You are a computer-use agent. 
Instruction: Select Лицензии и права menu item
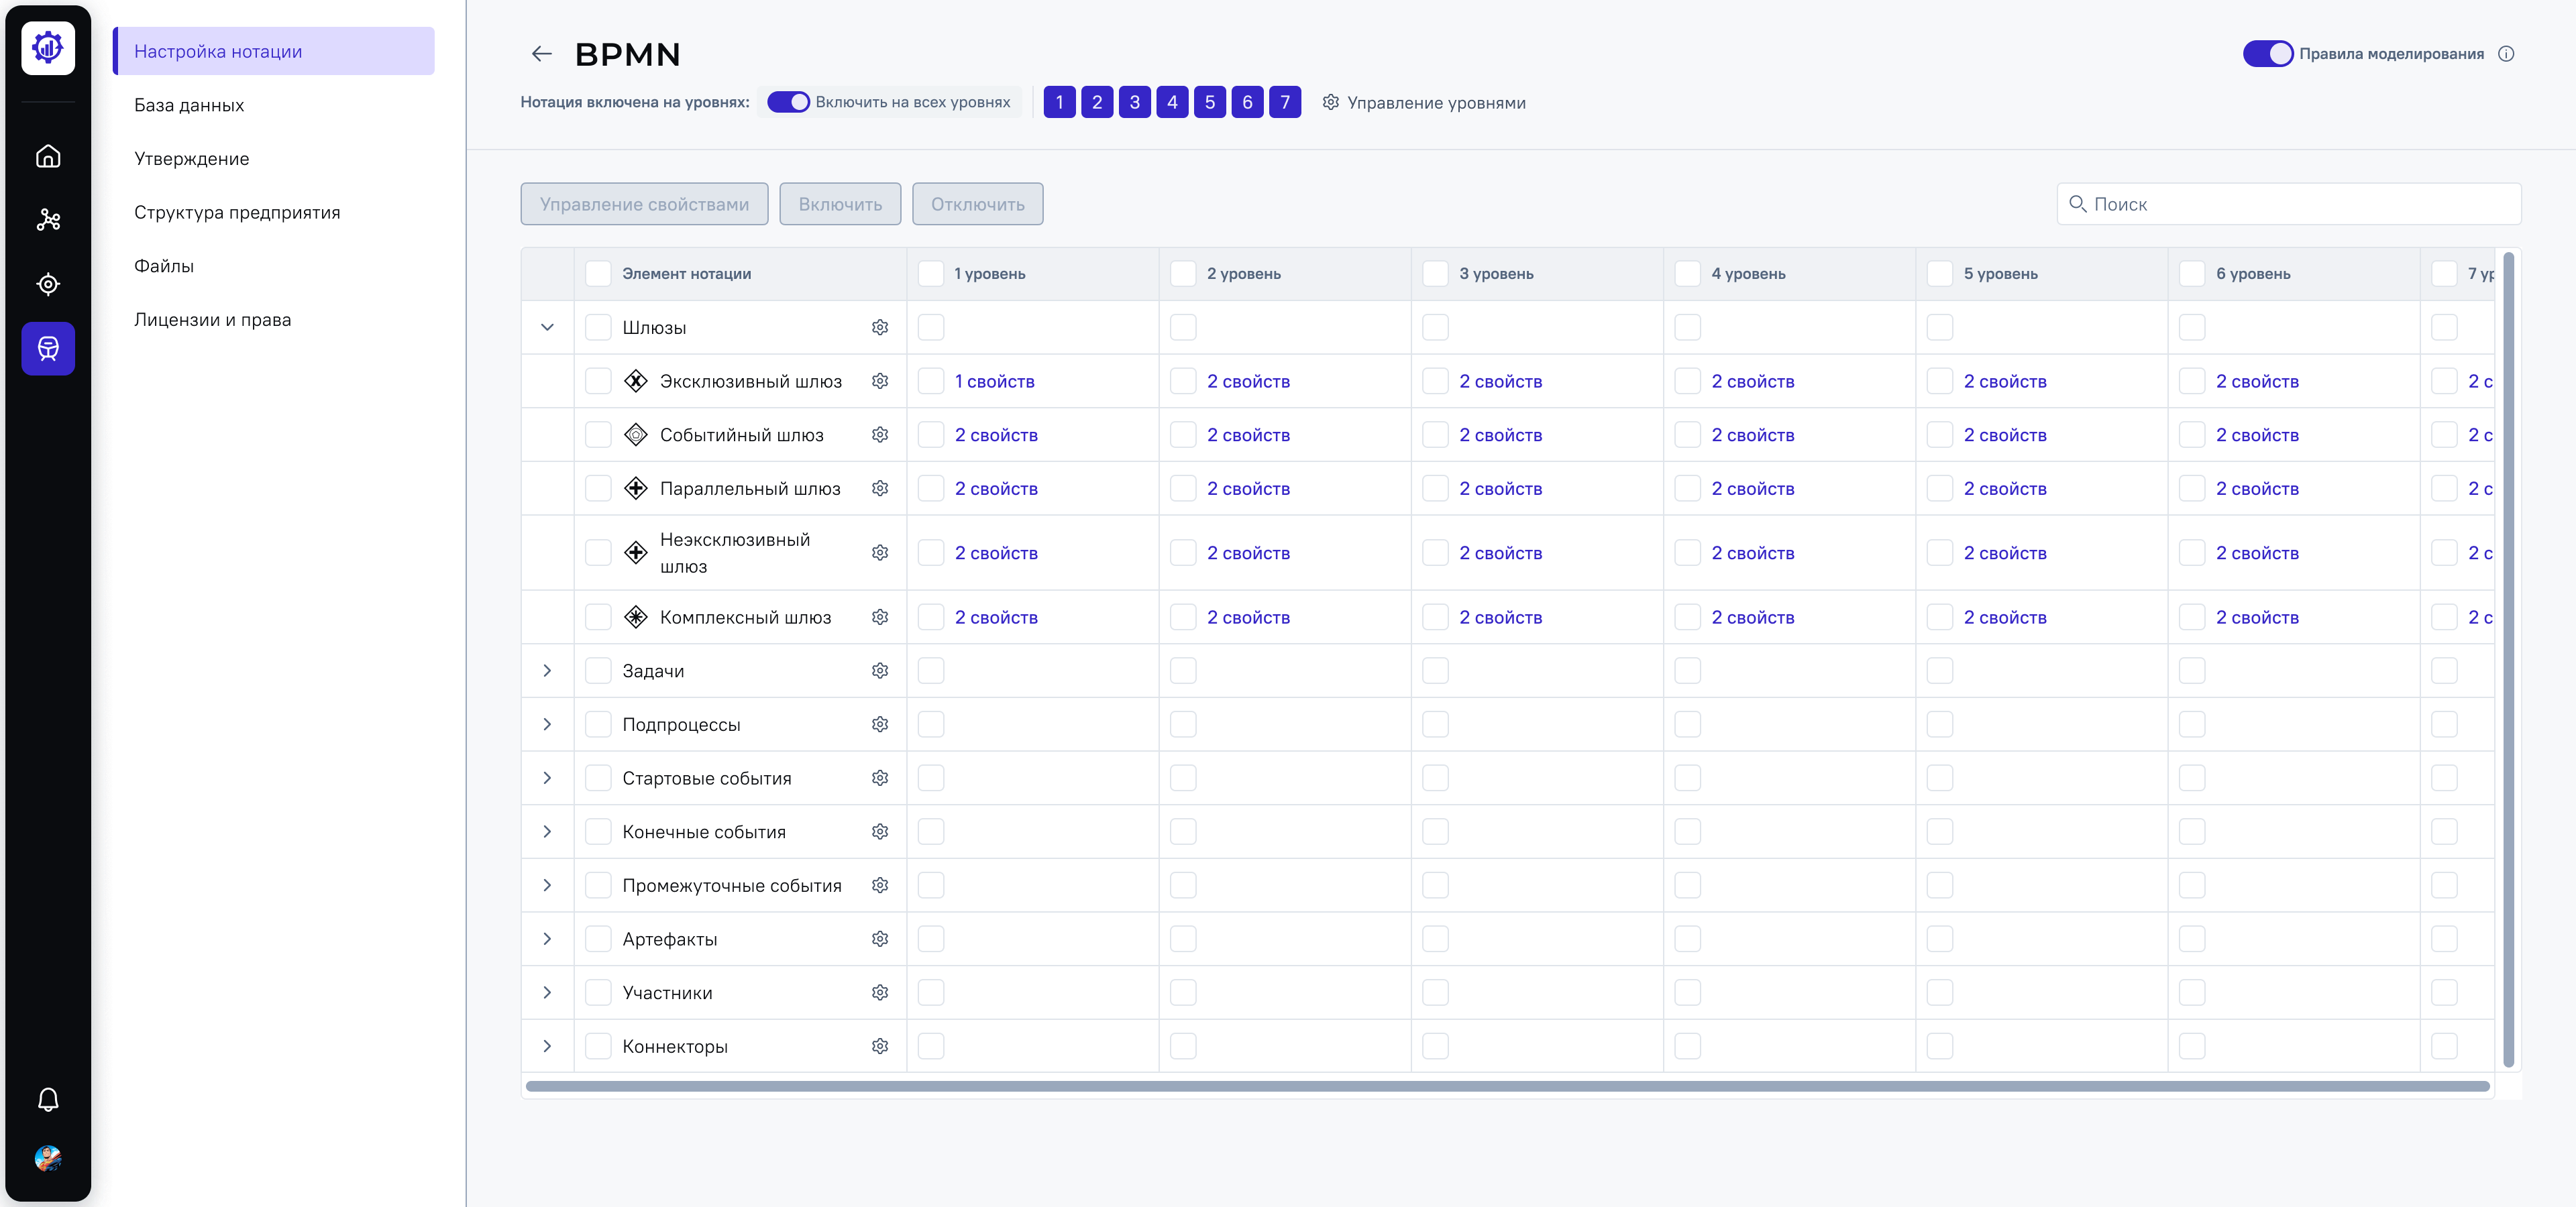[x=212, y=320]
